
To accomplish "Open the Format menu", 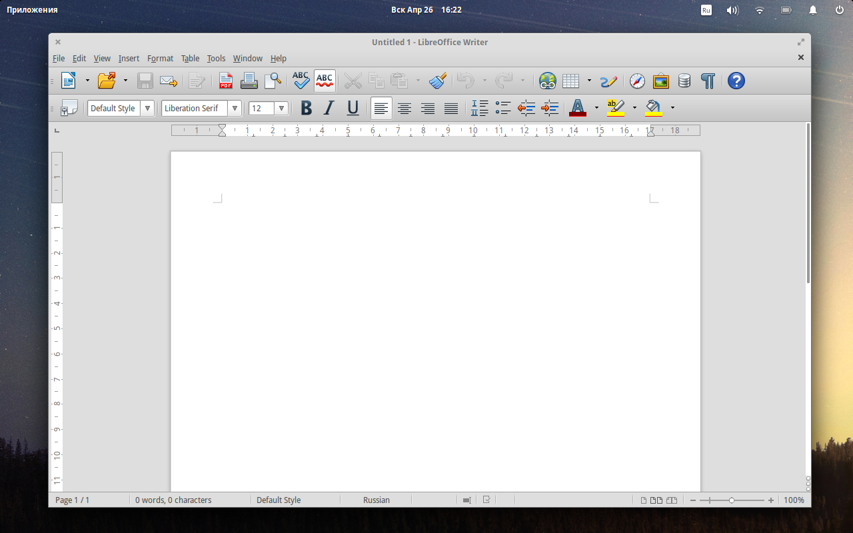I will pos(160,59).
